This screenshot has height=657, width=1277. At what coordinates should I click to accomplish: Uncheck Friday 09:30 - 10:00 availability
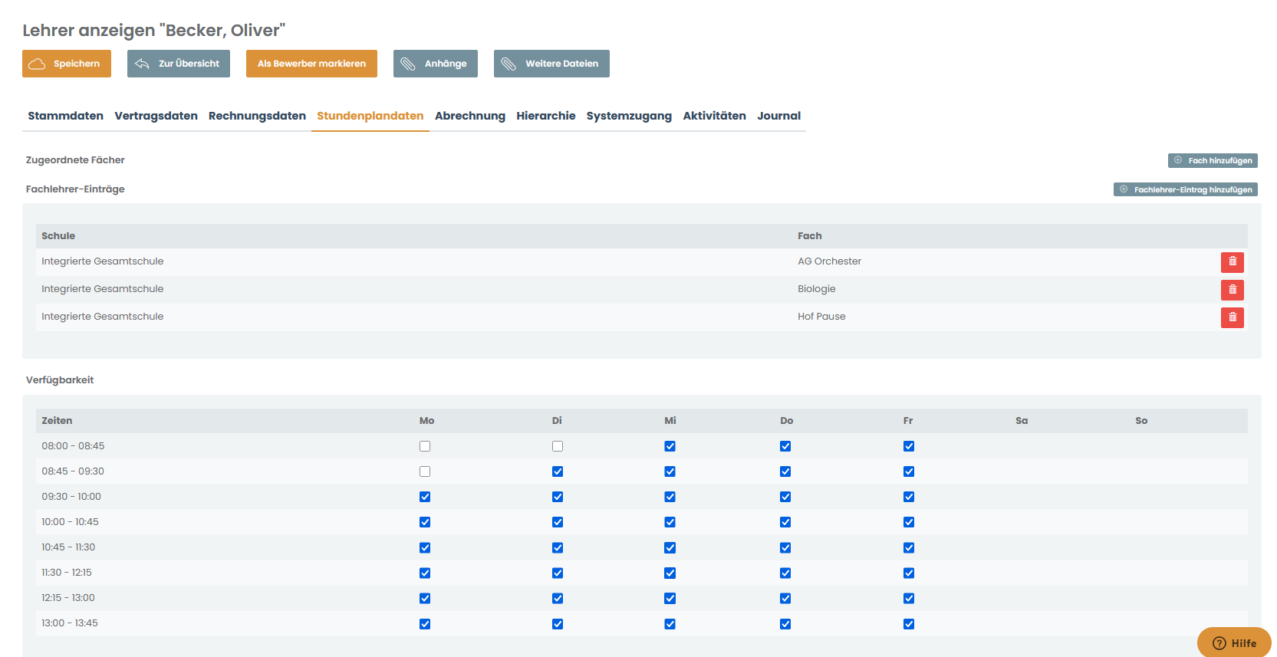(909, 497)
